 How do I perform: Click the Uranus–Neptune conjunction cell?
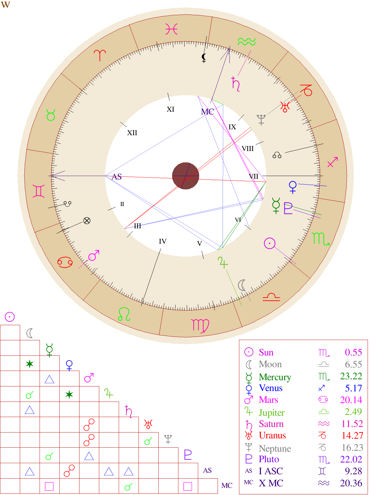(148, 440)
